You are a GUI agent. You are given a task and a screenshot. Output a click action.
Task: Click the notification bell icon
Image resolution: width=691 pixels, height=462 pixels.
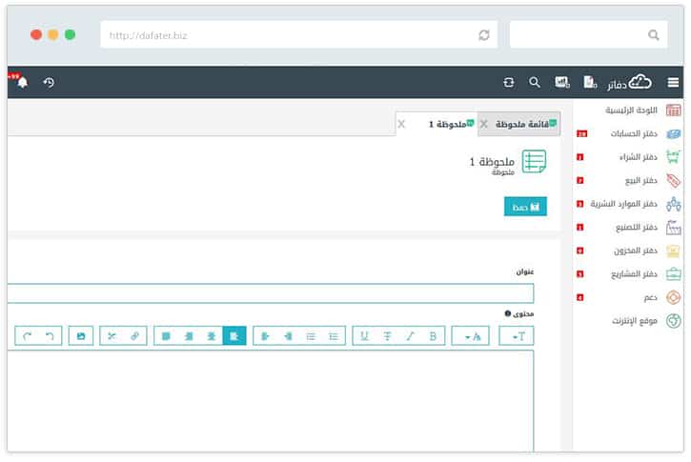(x=22, y=83)
